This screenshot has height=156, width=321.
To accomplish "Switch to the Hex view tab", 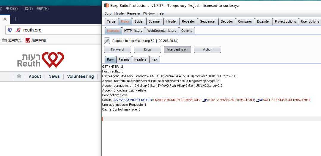I will coord(154,59).
